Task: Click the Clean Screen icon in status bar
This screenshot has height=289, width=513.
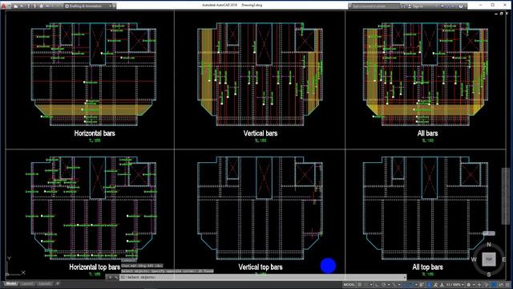Action: 501,285
